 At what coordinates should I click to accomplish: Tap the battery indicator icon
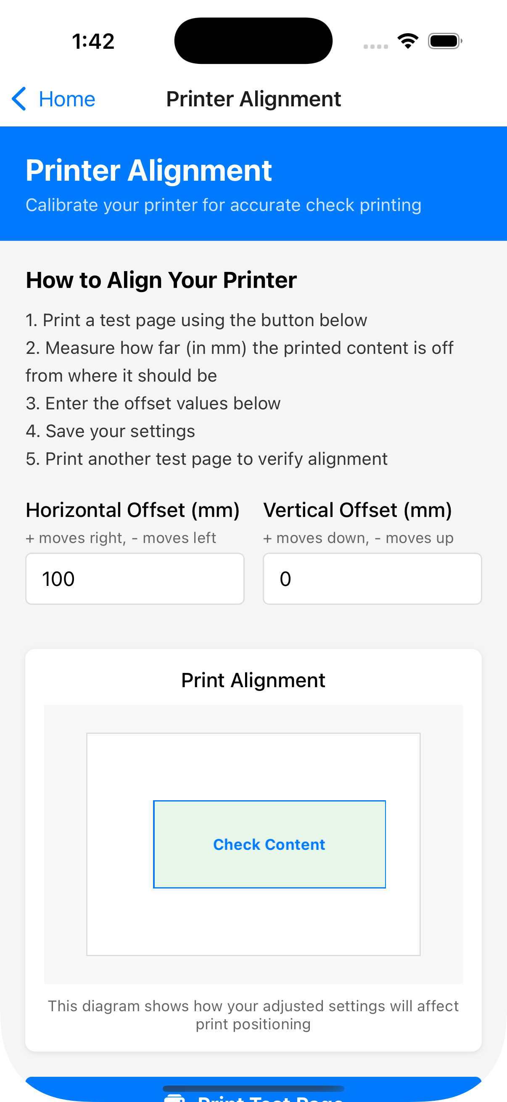(444, 41)
